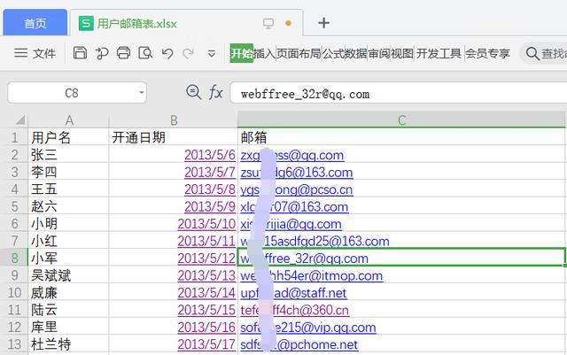Click the fx insert function icon

pos(216,92)
